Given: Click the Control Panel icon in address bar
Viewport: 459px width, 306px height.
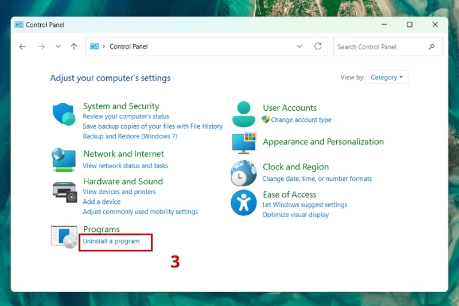Looking at the screenshot, I should (x=94, y=47).
